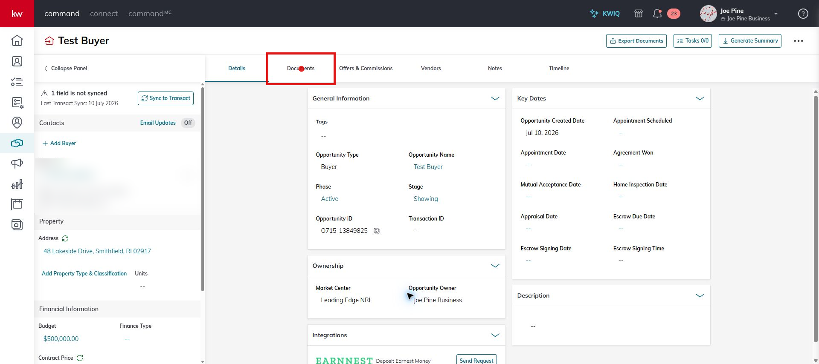Collapse the Description section
This screenshot has width=819, height=364.
coord(700,295)
